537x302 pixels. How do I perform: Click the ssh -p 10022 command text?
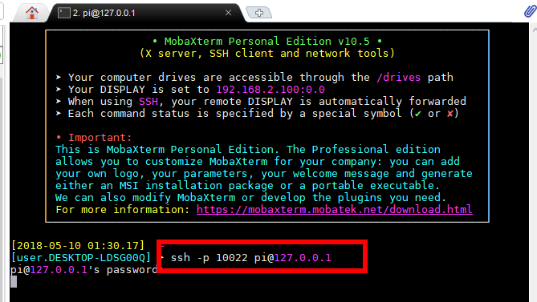(210, 258)
